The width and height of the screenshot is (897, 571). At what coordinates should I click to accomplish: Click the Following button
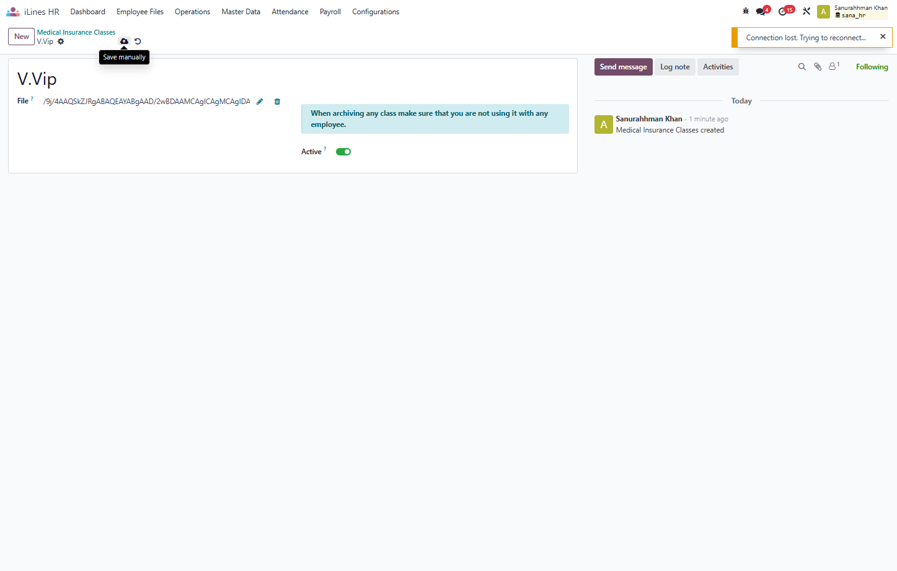point(872,67)
